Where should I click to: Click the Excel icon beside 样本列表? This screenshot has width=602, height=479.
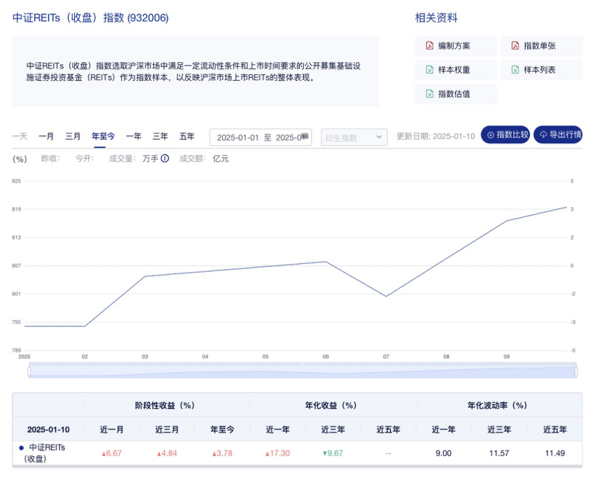[515, 70]
